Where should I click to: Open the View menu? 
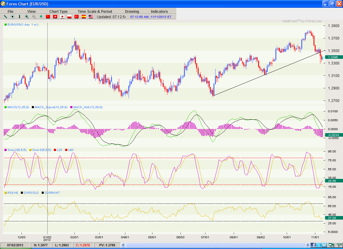coord(32,11)
